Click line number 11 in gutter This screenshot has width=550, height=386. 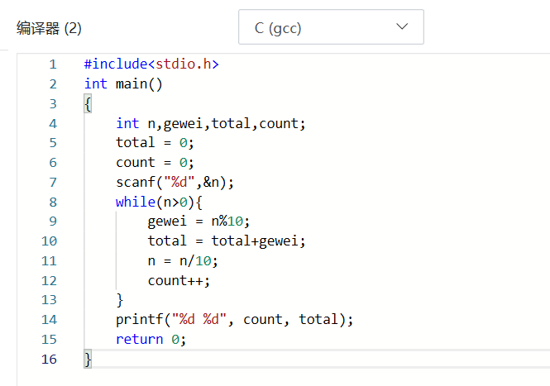click(x=49, y=261)
